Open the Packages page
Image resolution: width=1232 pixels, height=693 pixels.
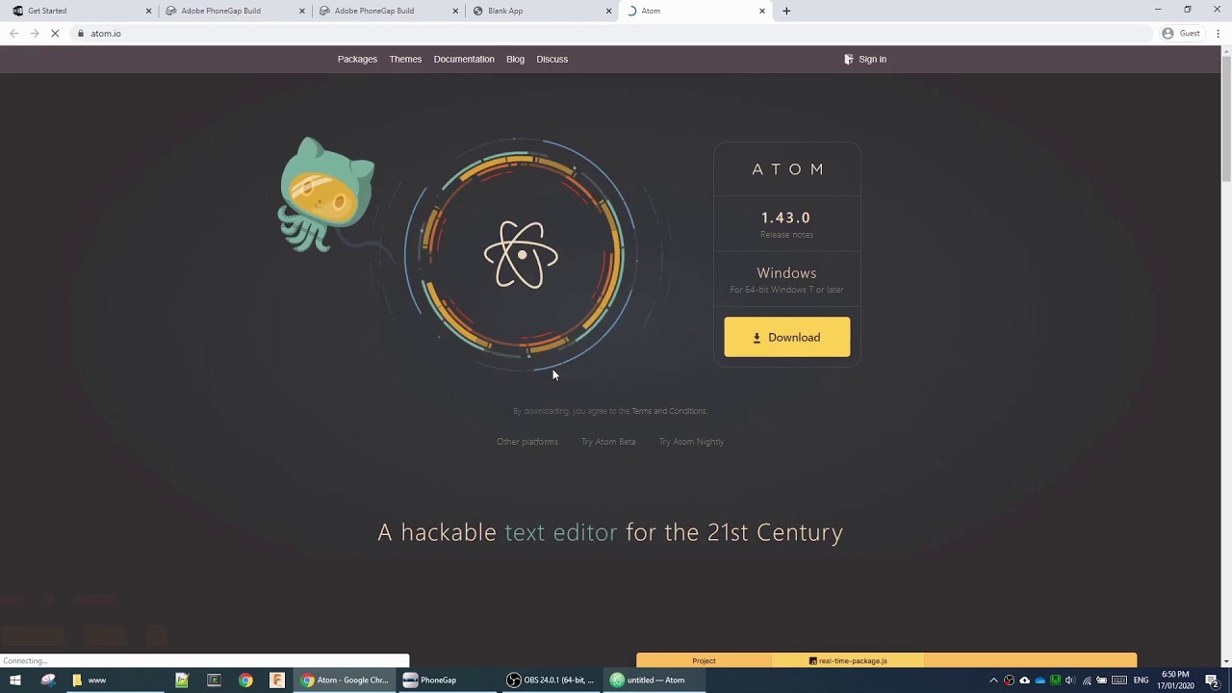[x=357, y=60]
